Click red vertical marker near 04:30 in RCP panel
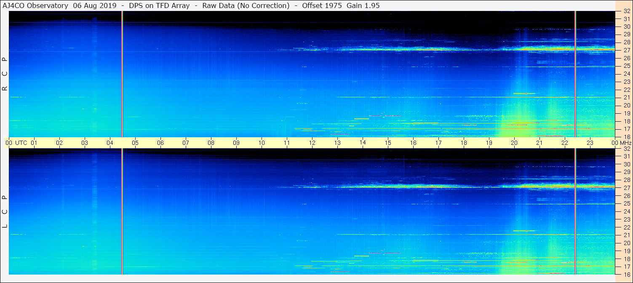The width and height of the screenshot is (633, 283). (122, 74)
